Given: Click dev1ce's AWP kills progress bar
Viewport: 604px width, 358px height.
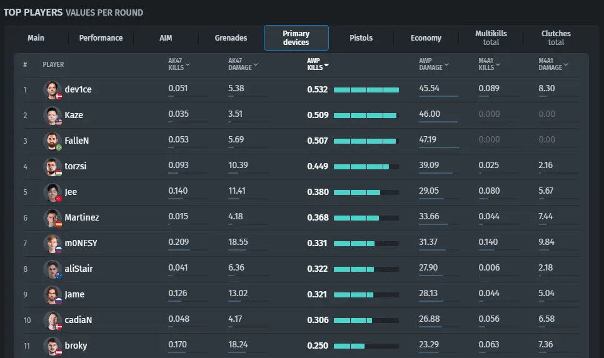Looking at the screenshot, I should point(366,90).
